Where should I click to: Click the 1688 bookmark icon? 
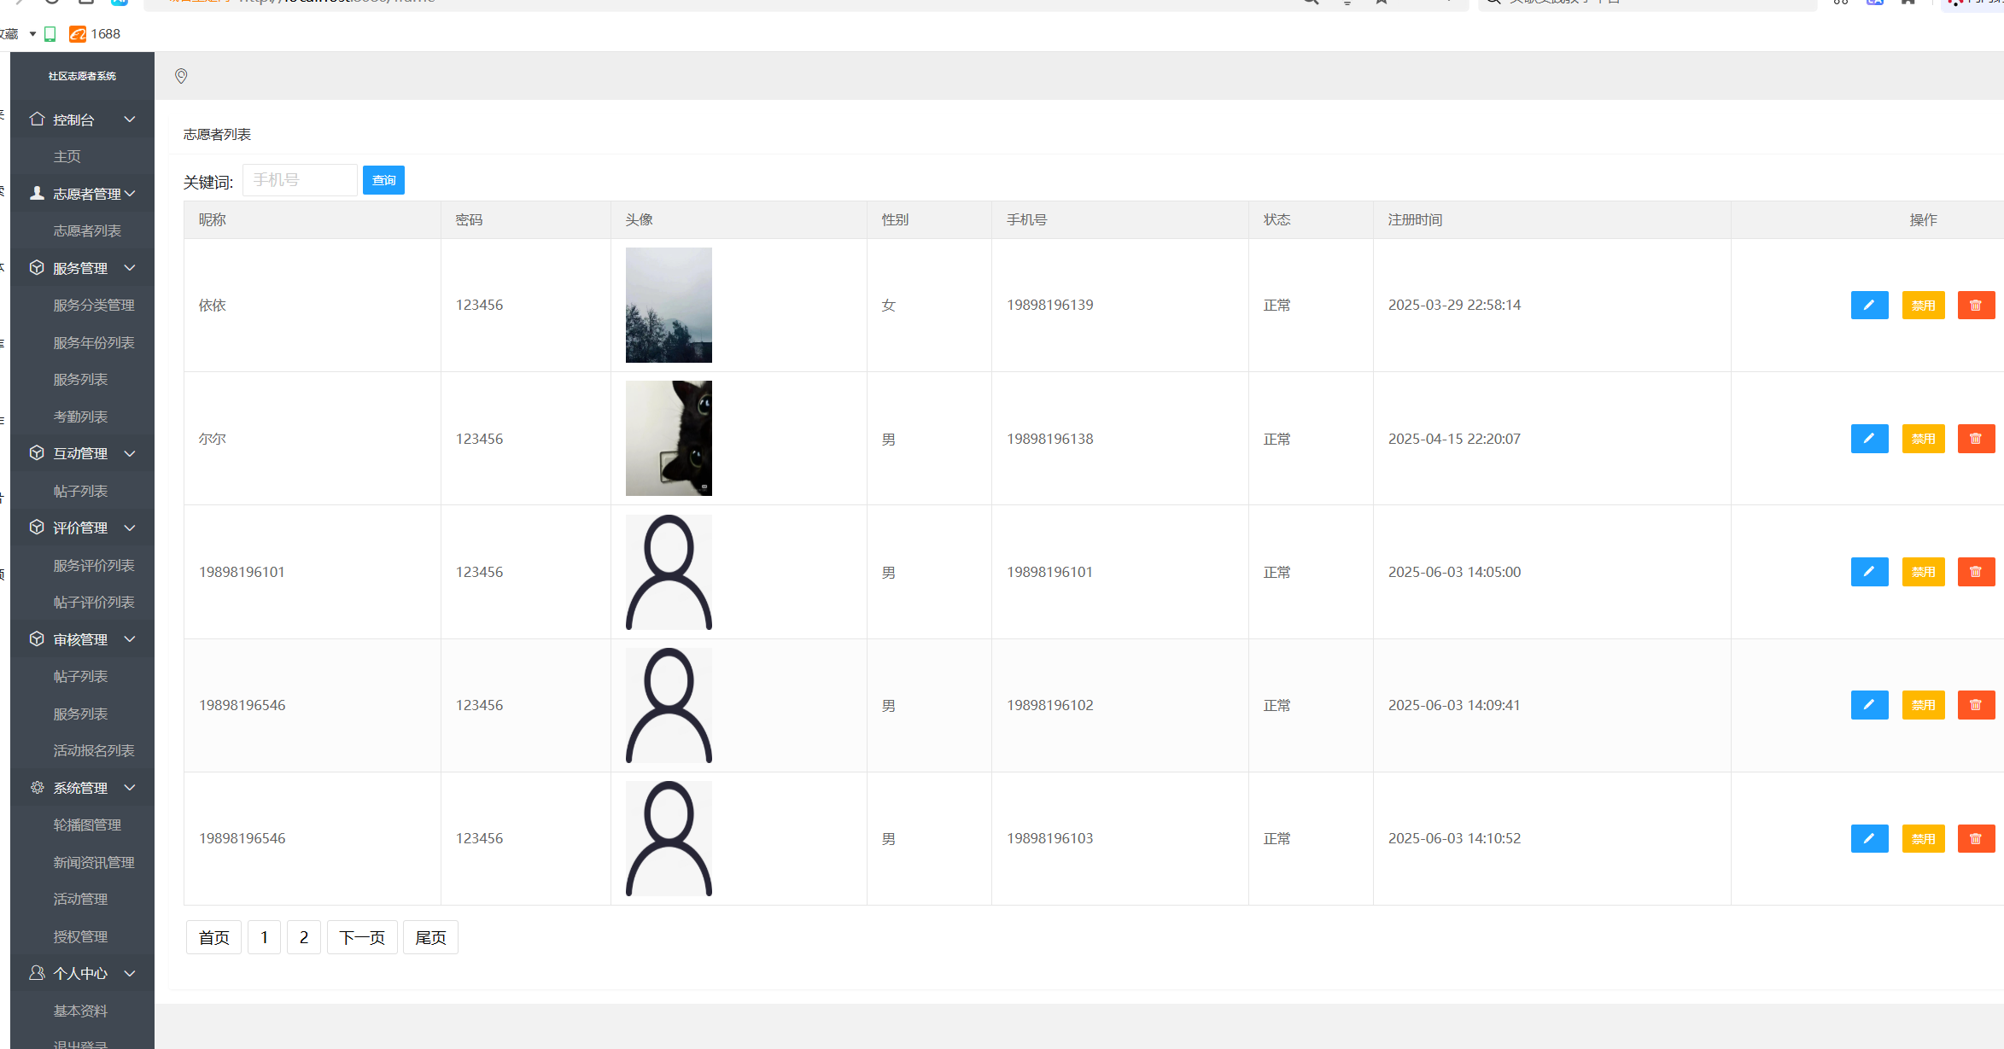pyautogui.click(x=78, y=34)
